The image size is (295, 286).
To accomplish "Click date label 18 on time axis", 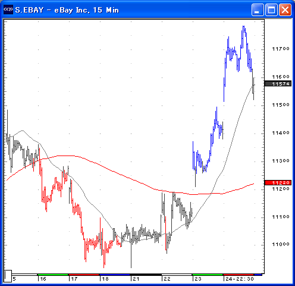I will [x=105, y=279].
